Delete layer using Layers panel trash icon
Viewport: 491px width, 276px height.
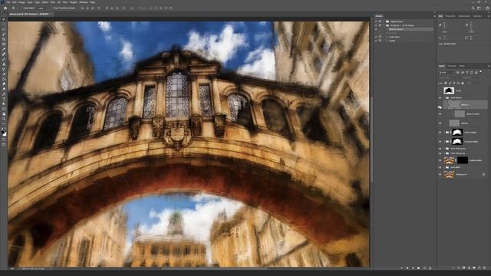point(484,268)
